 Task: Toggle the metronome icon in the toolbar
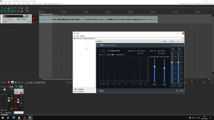click(x=22, y=8)
